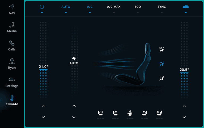Select windshield defrost airflow mode icon
The height and width of the screenshot is (128, 204).
coord(161,50)
